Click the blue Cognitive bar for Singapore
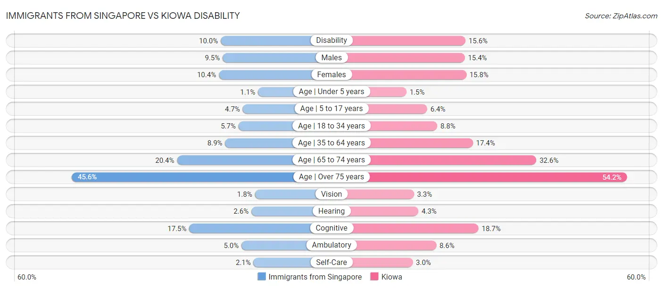The width and height of the screenshot is (663, 288). tap(250, 228)
